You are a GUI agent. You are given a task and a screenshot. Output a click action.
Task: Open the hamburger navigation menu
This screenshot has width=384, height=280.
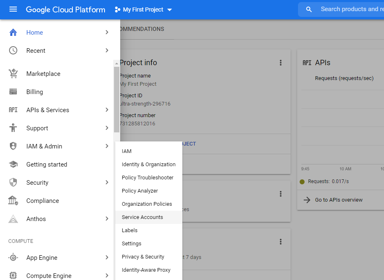pos(13,9)
